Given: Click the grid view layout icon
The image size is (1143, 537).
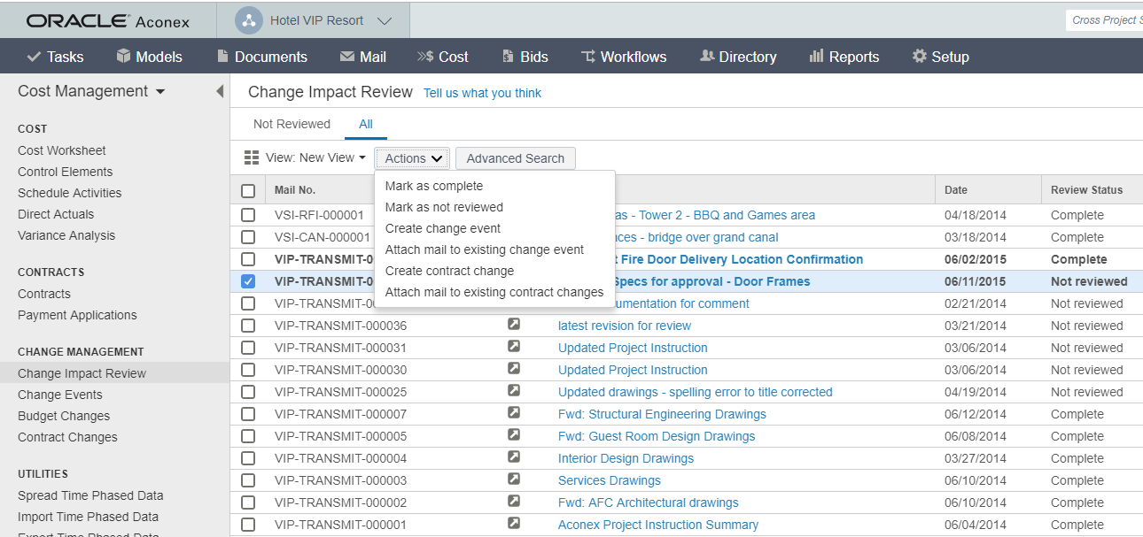Looking at the screenshot, I should [252, 158].
